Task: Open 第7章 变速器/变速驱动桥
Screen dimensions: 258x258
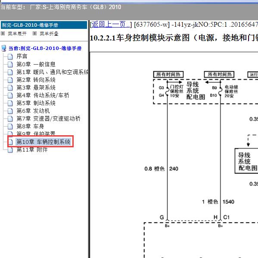Action: click(x=48, y=118)
